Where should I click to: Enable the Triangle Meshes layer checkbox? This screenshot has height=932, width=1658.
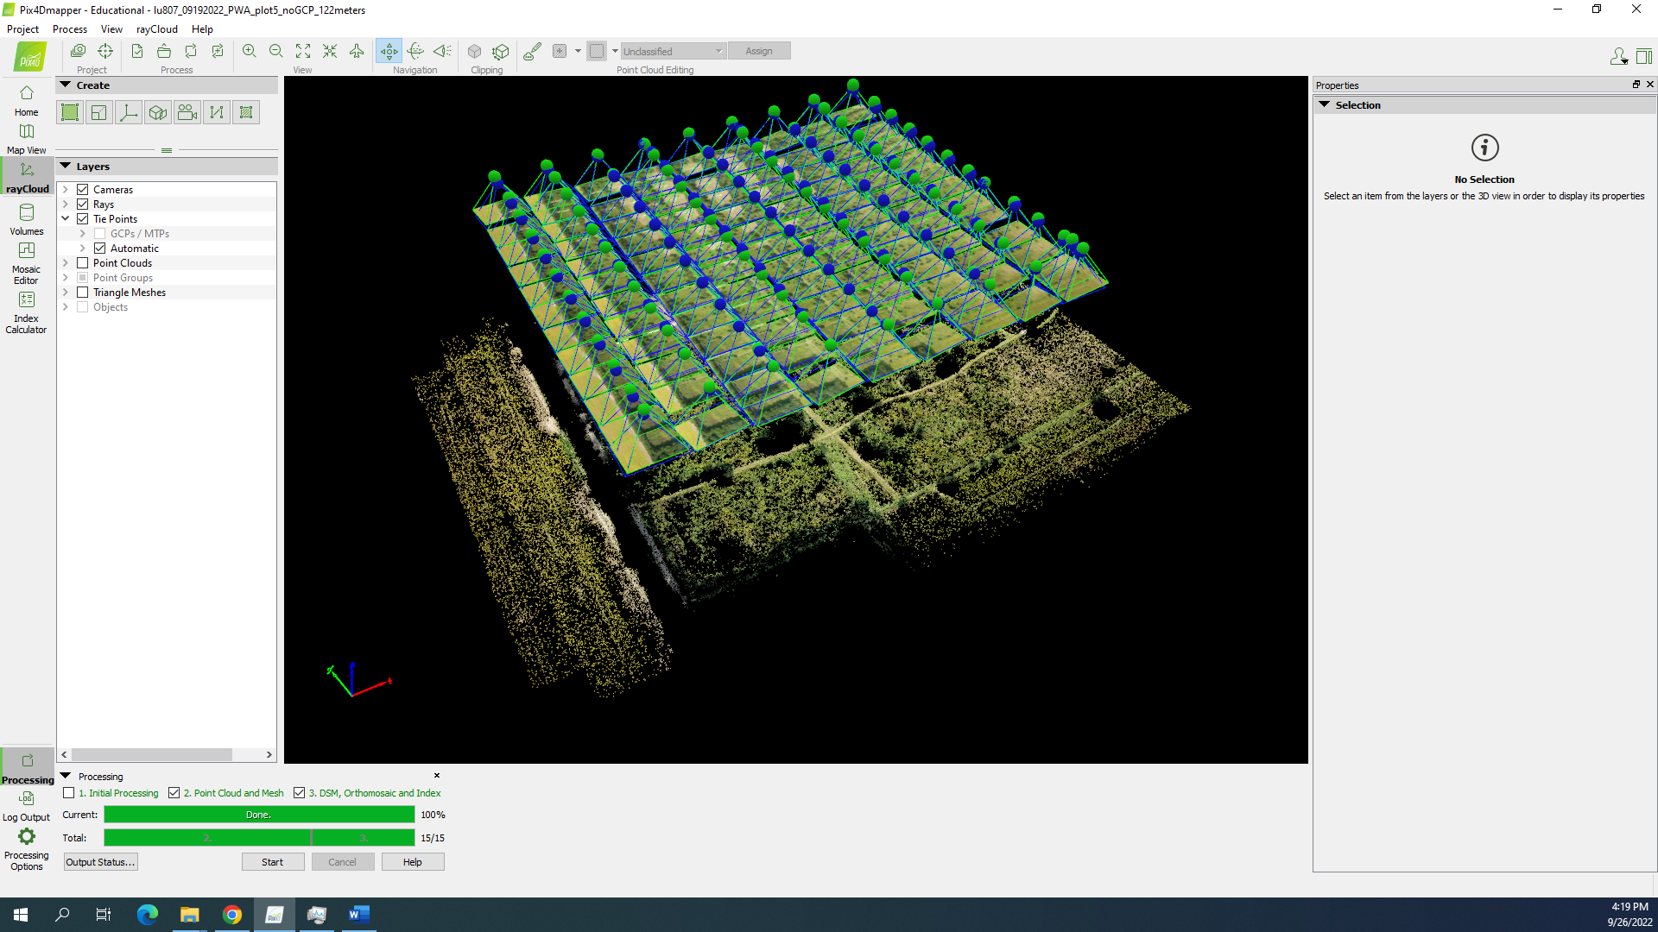coord(83,293)
